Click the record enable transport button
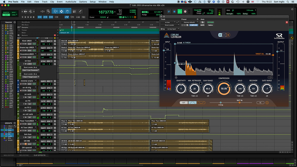The image size is (297, 167). (185, 11)
